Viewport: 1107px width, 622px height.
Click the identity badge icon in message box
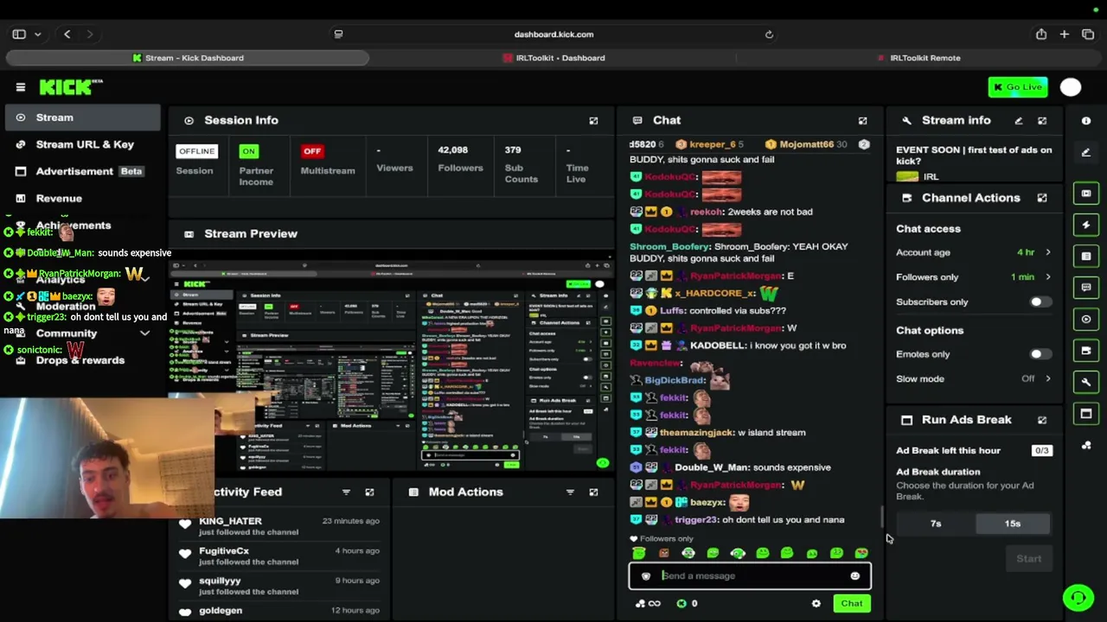[x=646, y=576]
